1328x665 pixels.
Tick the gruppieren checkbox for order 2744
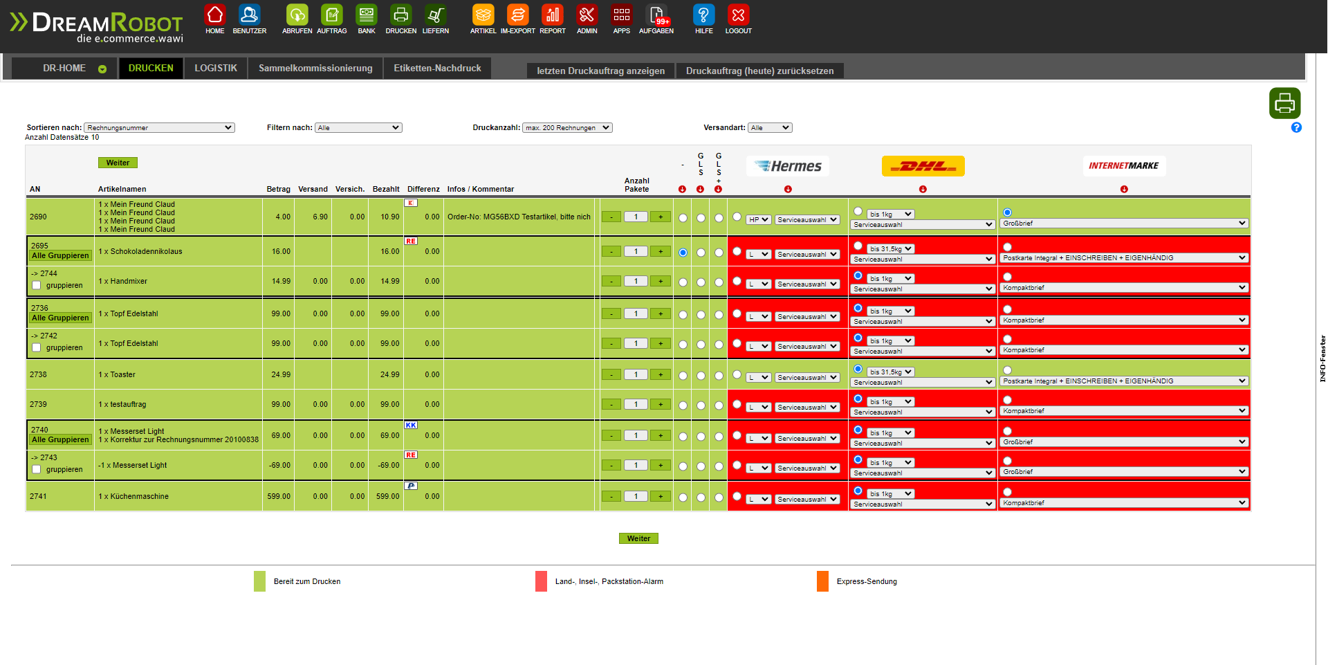37,285
